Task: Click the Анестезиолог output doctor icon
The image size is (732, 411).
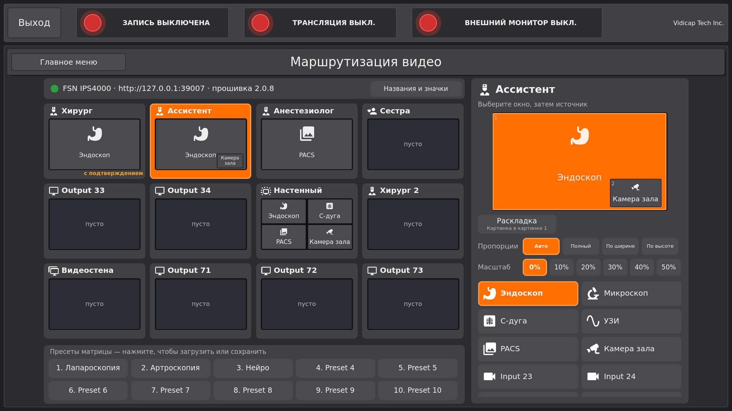Action: pos(266,111)
